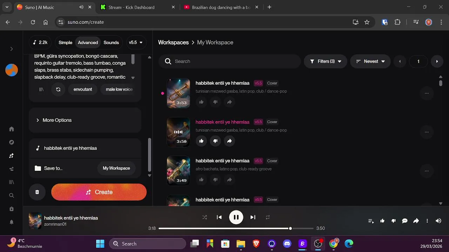Viewport: 449px width, 252px height.
Task: Expand More Options section
Action: [85, 120]
